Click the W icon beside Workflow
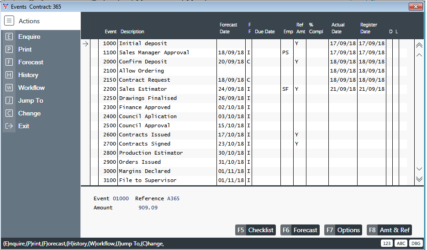The width and height of the screenshot is (427, 250). 9,88
